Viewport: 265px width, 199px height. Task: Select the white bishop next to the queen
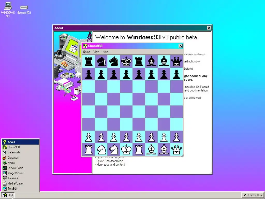(x=164, y=150)
